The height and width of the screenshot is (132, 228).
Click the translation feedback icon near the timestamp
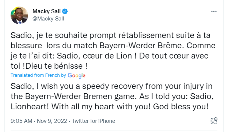tap(214, 121)
